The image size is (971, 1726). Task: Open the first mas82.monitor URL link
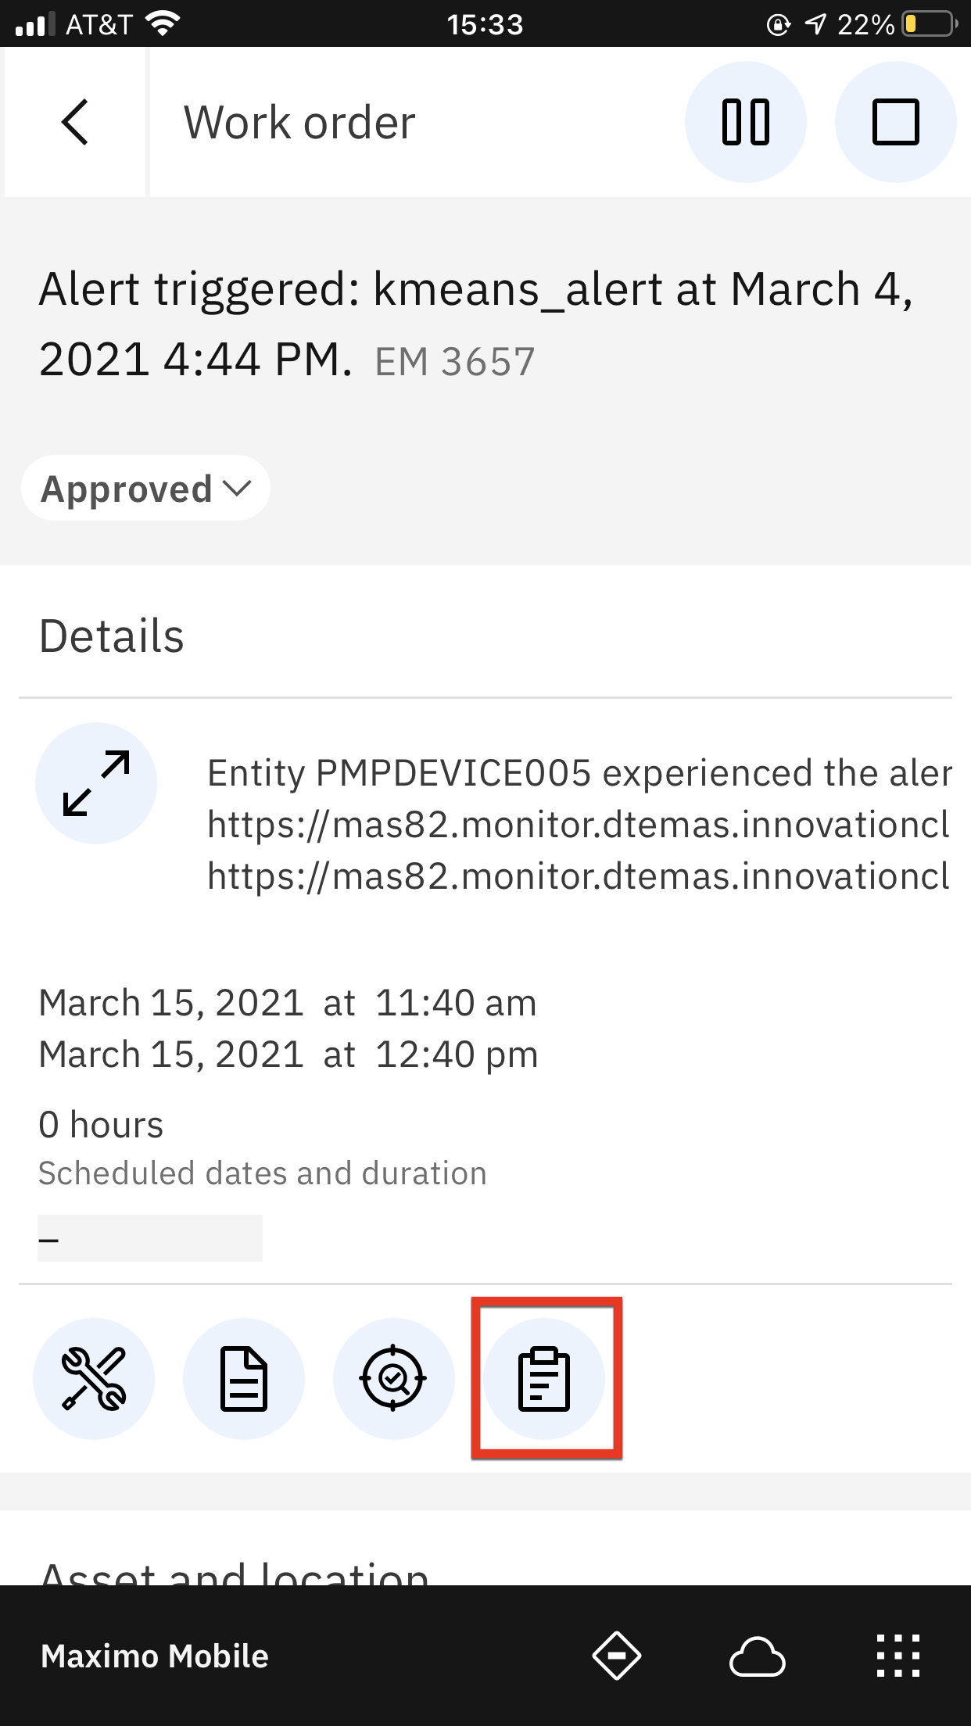579,825
